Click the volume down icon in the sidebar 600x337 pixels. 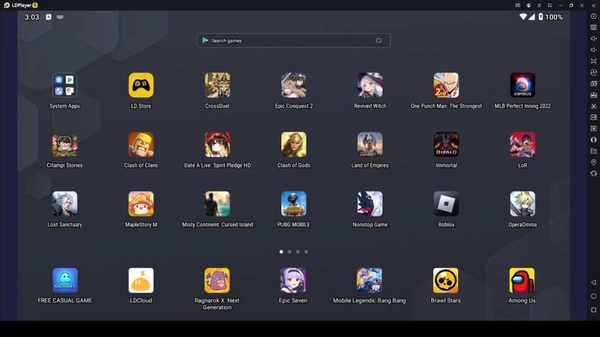point(593,49)
